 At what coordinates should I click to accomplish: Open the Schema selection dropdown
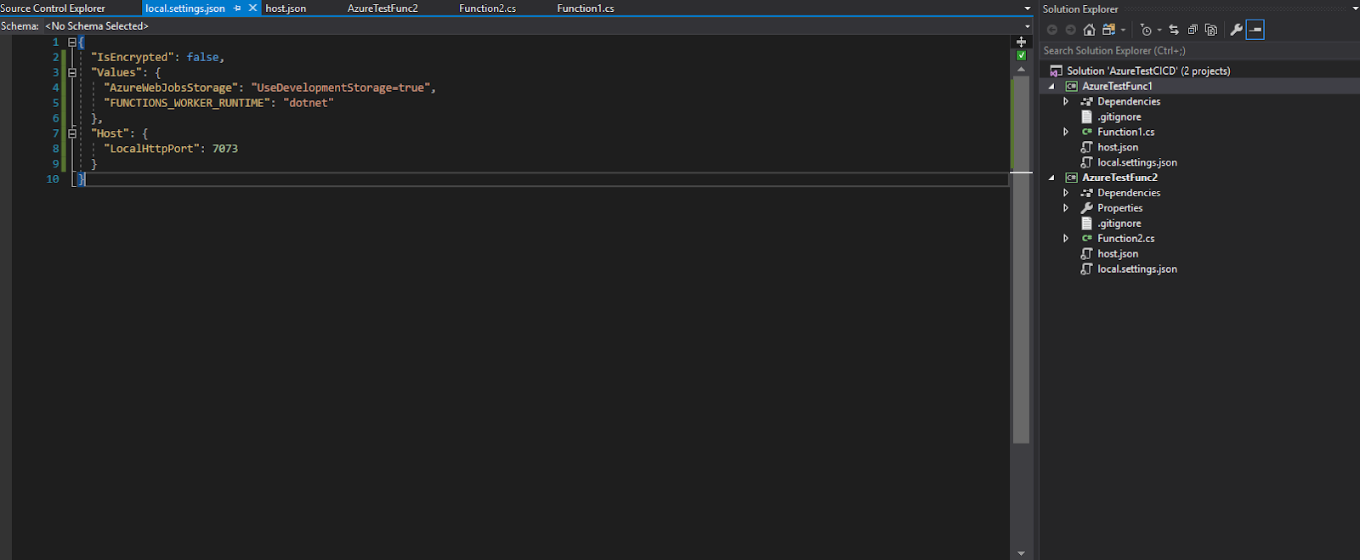pos(1027,26)
